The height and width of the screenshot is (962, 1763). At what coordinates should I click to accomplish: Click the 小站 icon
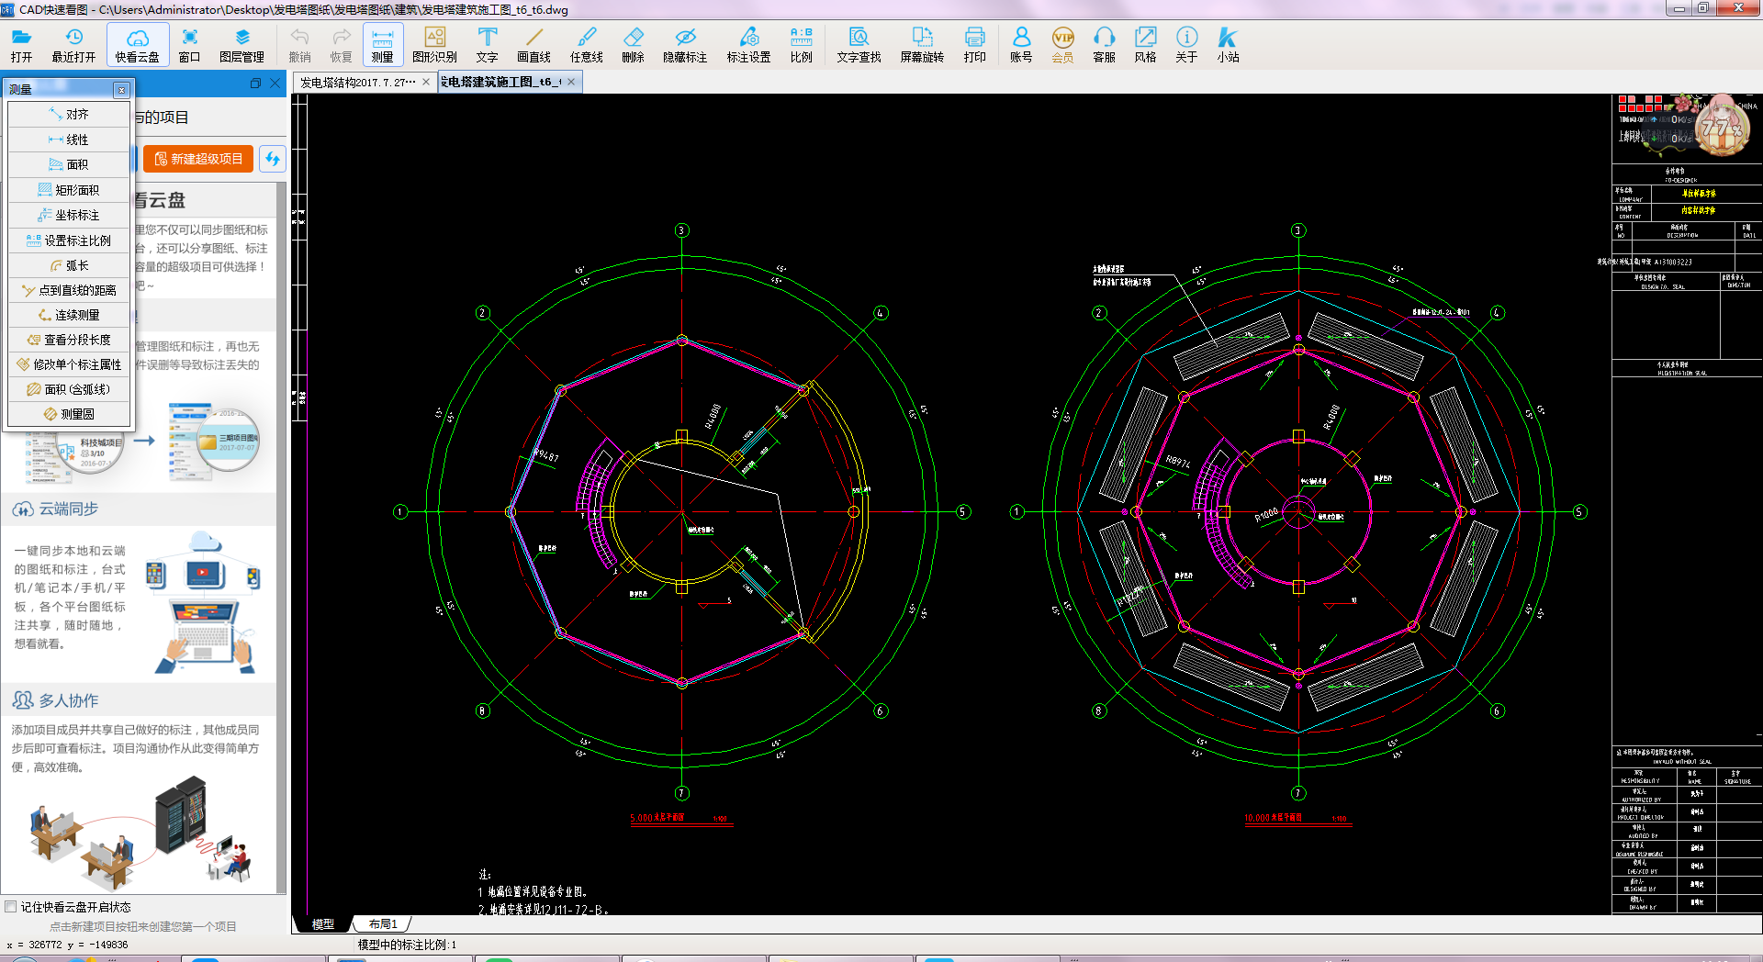tap(1228, 45)
